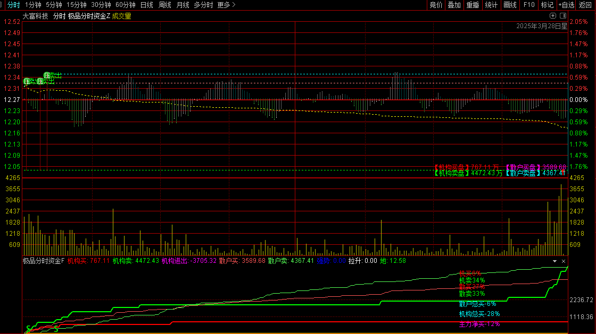Switch to the 分时 period tab
The width and height of the screenshot is (596, 334).
(13, 5)
